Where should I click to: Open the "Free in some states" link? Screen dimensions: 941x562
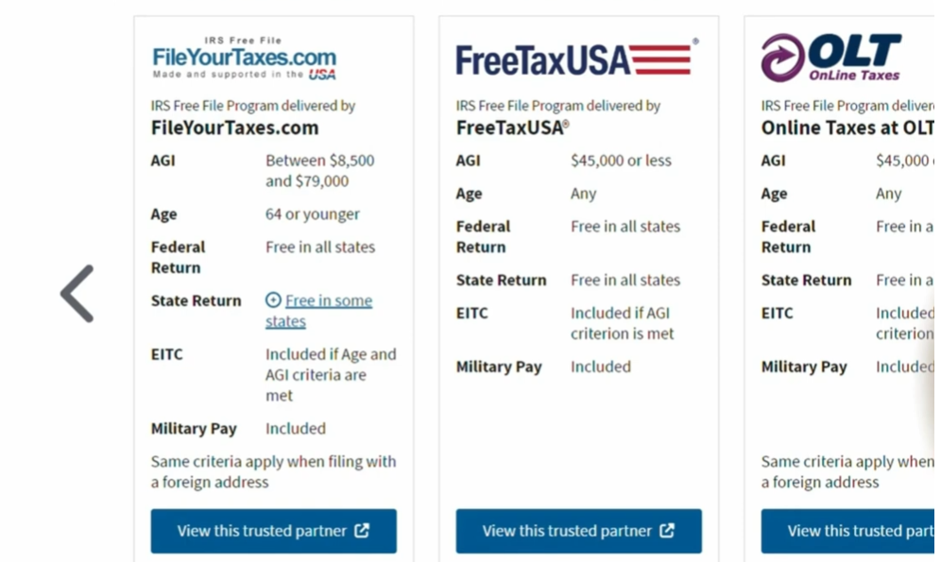click(327, 301)
